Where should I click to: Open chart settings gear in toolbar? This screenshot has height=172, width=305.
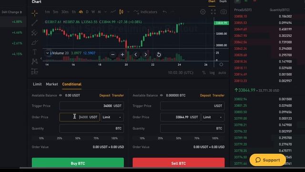(x=203, y=12)
